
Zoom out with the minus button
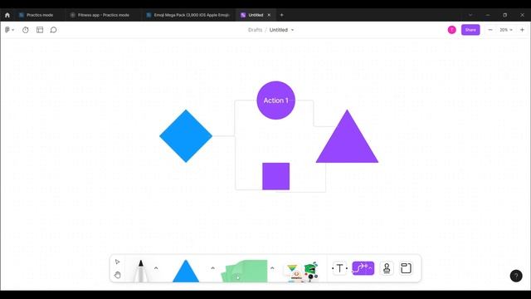click(490, 30)
